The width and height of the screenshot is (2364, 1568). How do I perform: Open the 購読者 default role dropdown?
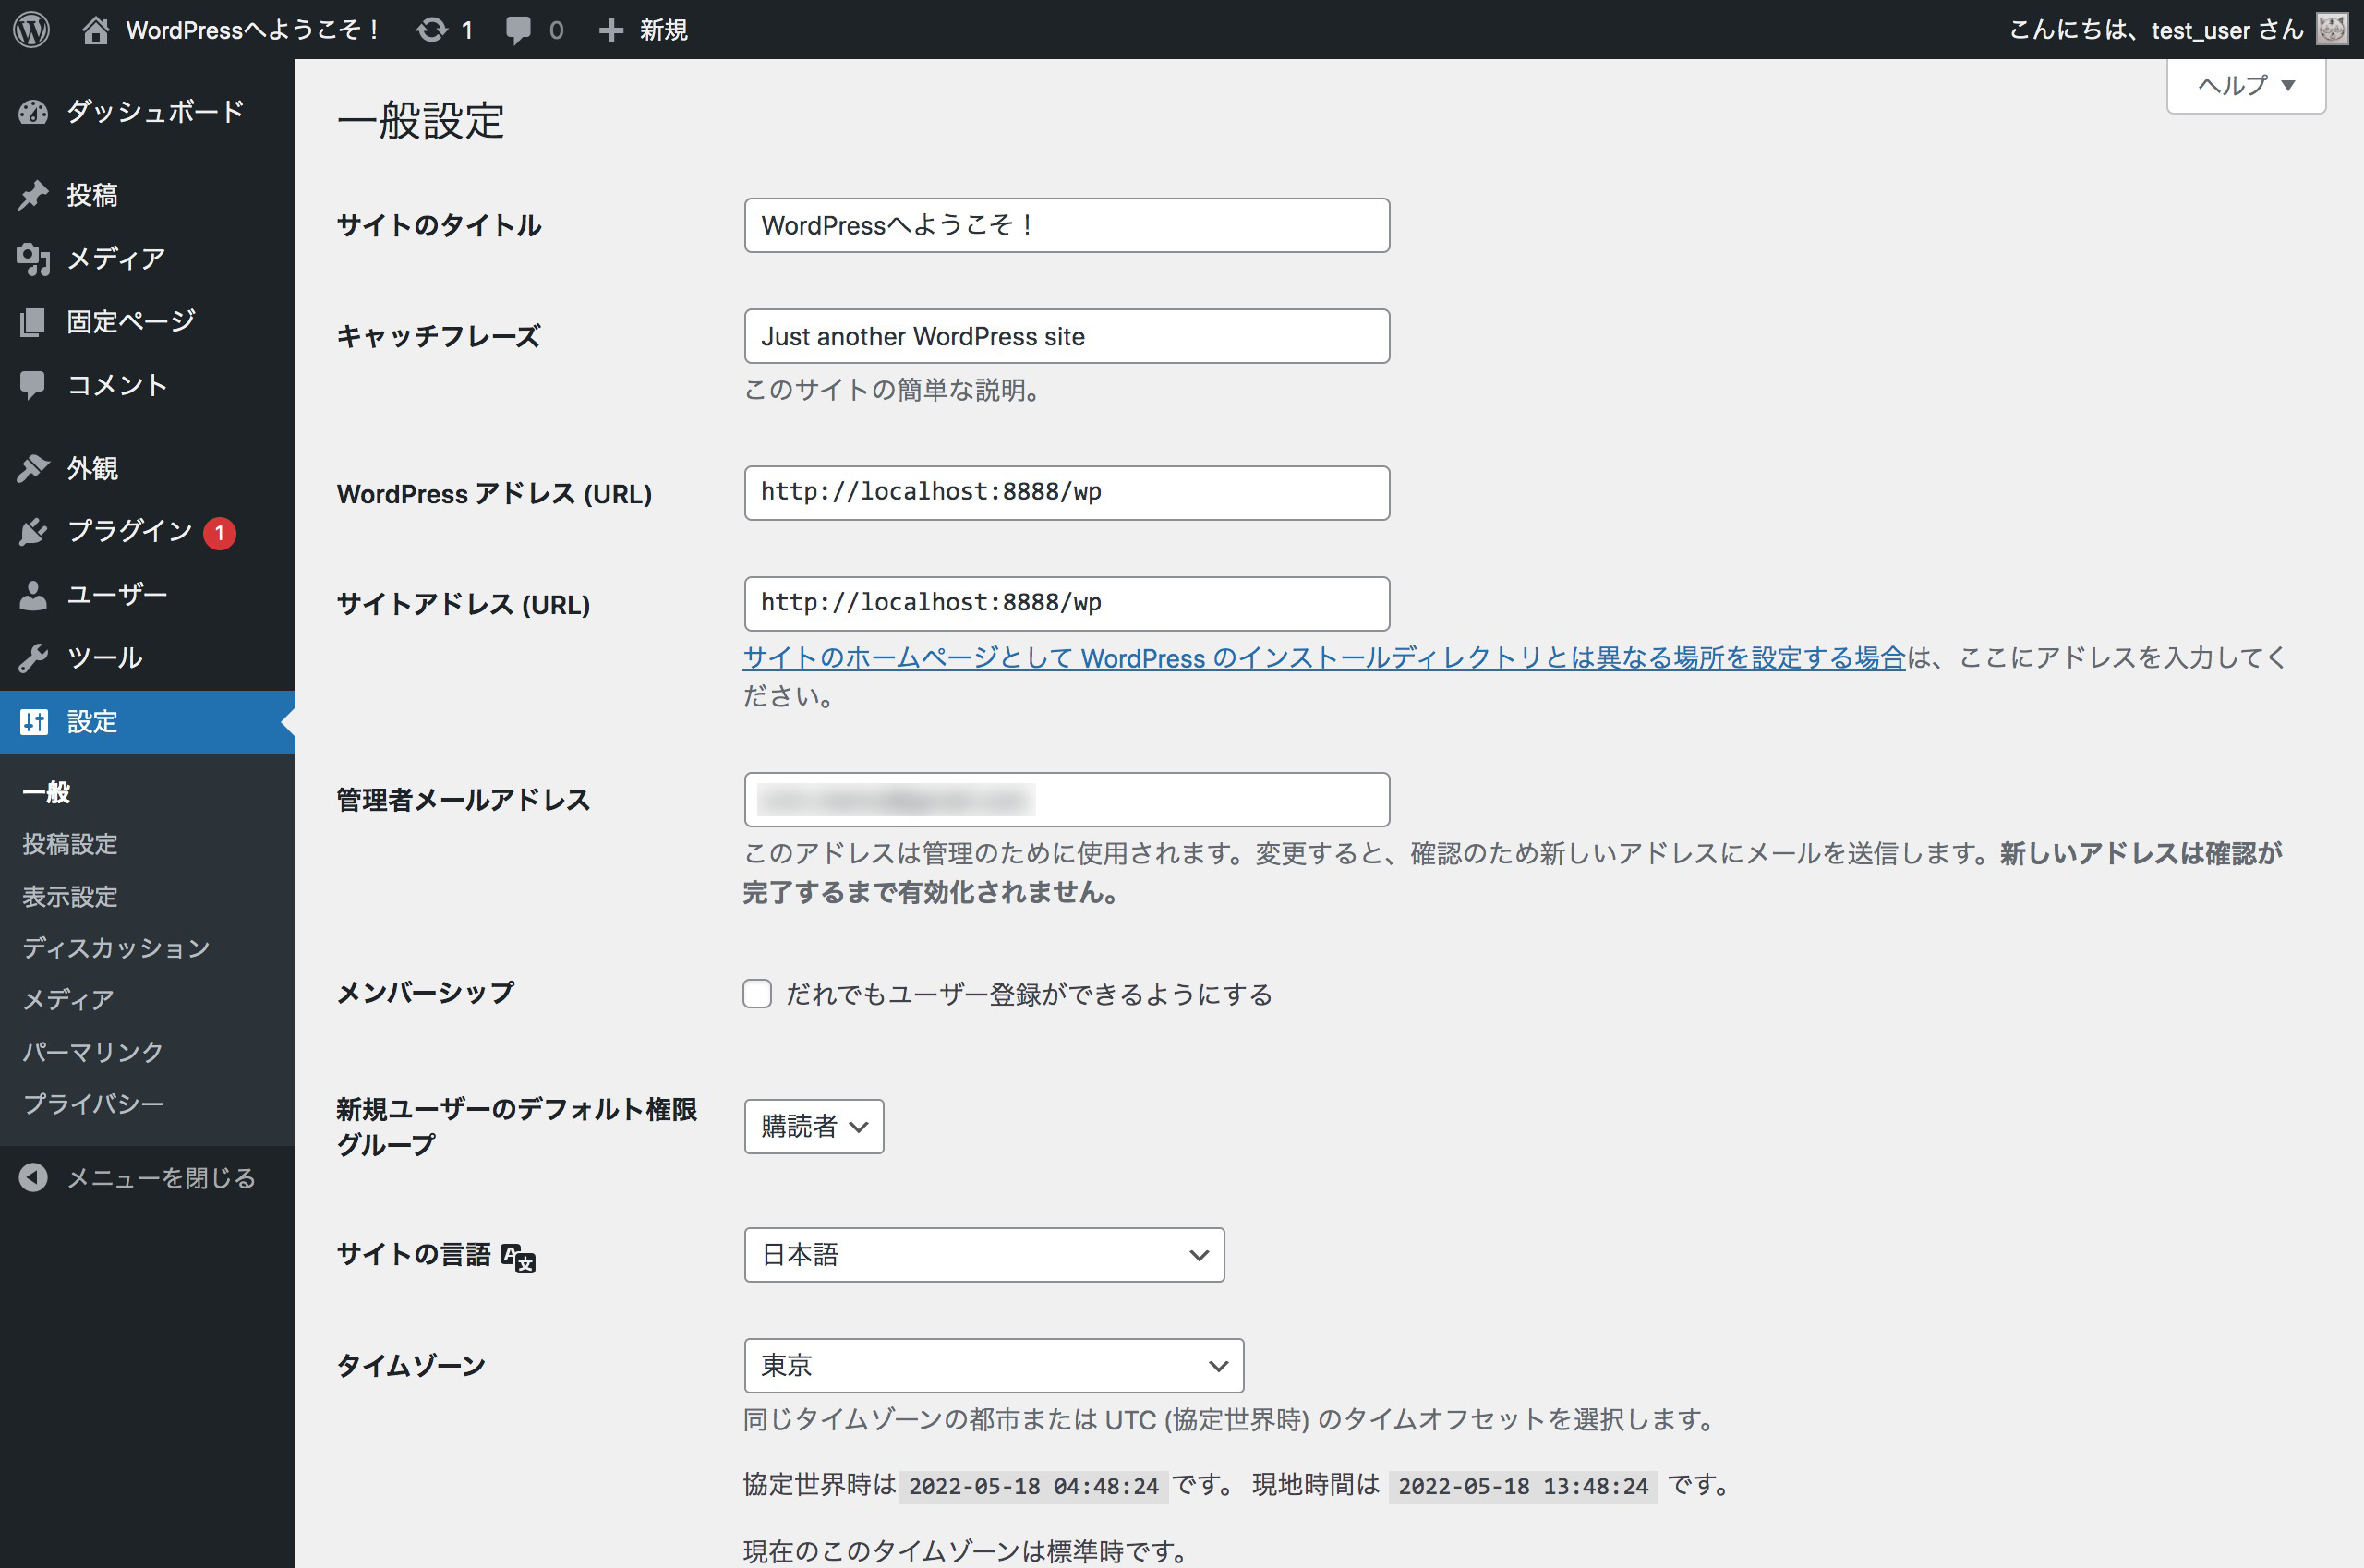[x=813, y=1127]
